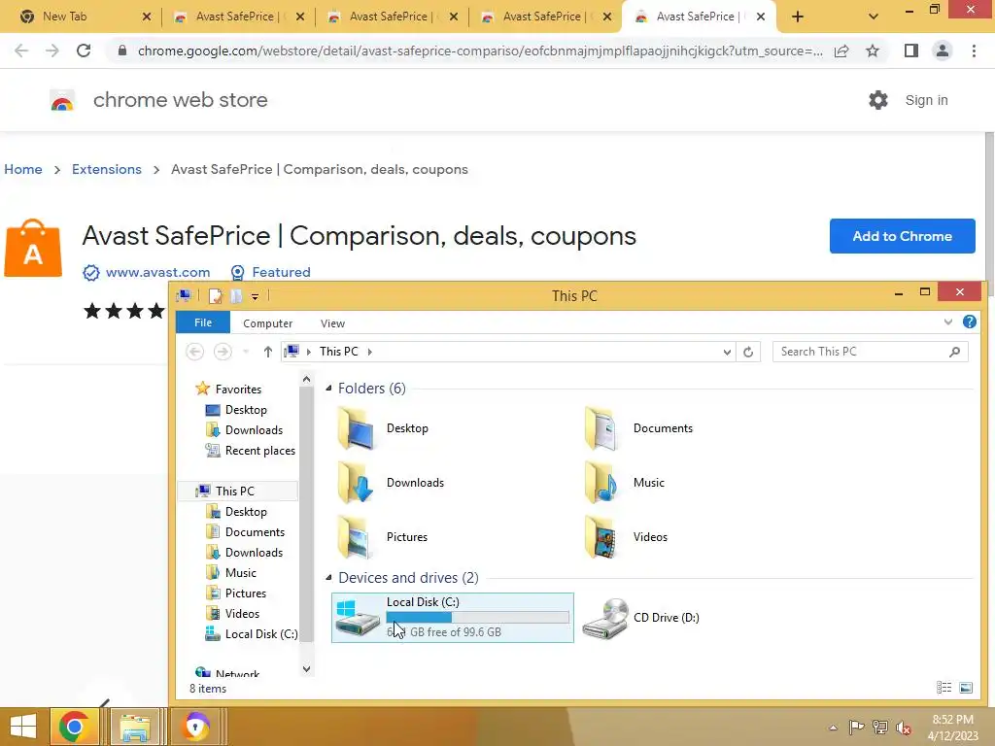Switch to large icons view icon
Screen dimensions: 995x746
(966, 688)
